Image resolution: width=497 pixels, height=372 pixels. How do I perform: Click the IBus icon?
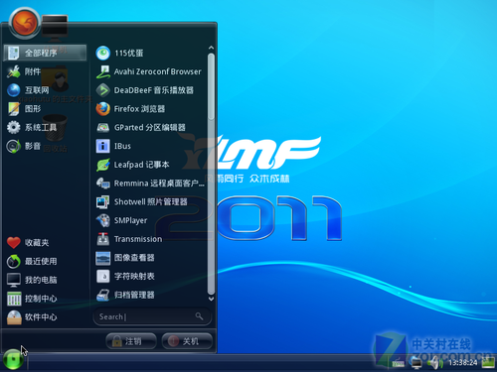(103, 146)
